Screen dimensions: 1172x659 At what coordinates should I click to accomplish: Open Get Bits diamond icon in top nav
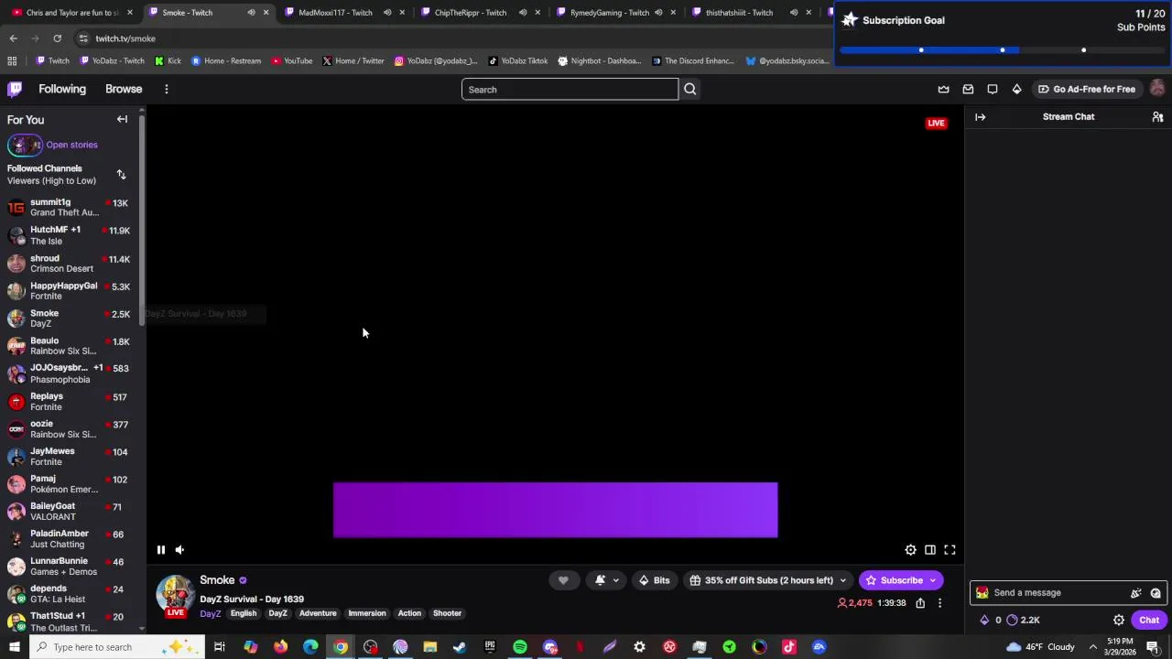click(x=1016, y=89)
